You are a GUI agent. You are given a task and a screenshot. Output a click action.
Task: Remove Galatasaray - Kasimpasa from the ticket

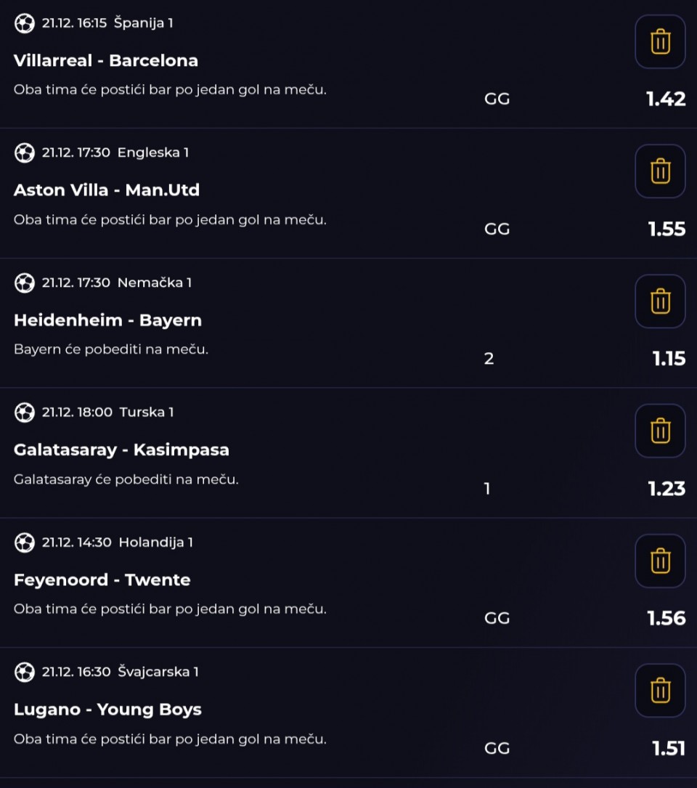tap(660, 431)
